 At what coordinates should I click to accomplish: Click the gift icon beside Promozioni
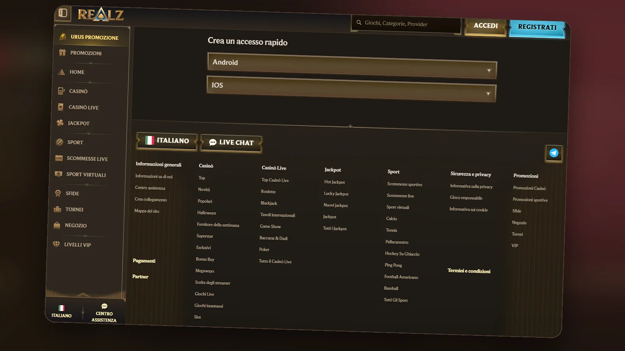pyautogui.click(x=62, y=52)
